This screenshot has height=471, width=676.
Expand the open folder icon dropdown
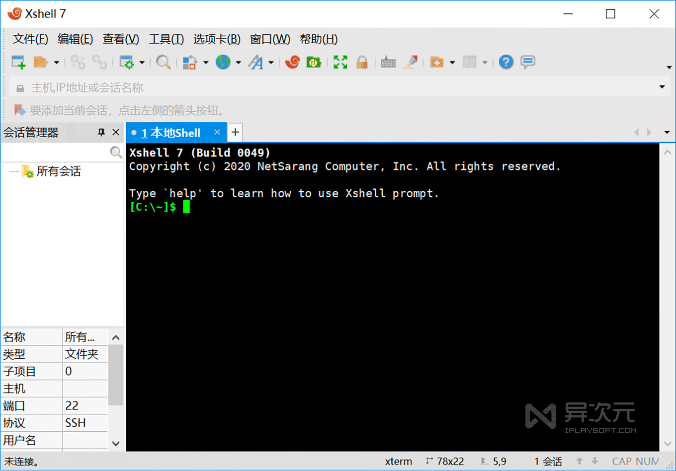click(x=56, y=62)
